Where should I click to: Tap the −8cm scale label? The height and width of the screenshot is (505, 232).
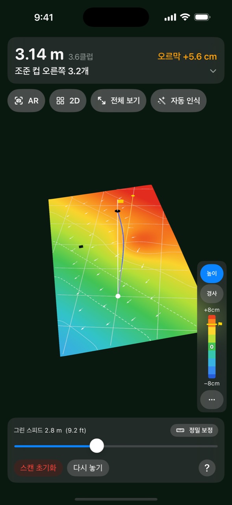(212, 383)
